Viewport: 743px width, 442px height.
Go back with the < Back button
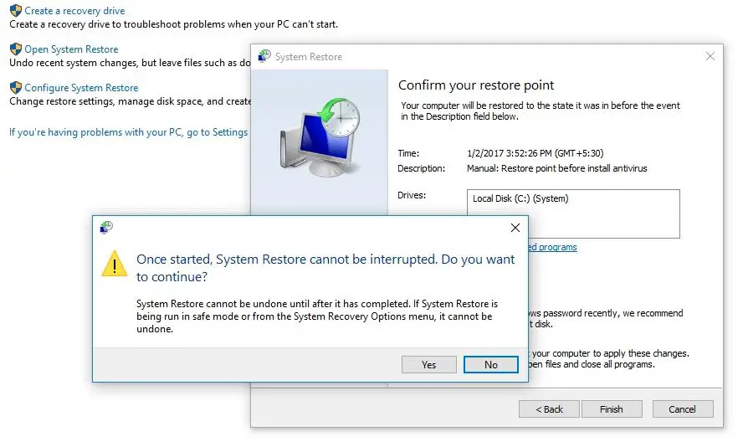pos(549,409)
